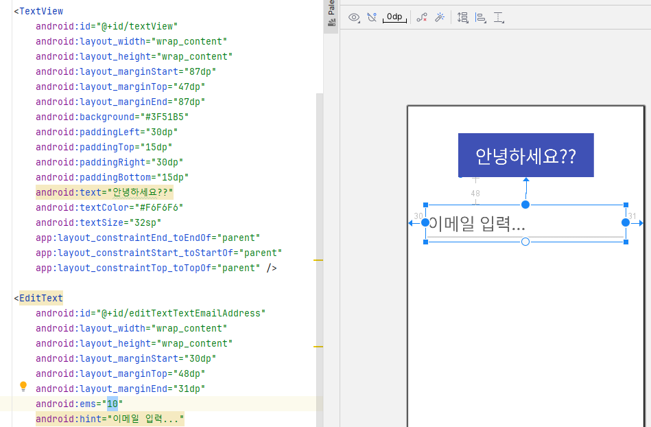Viewport: 651px width, 427px height.
Task: Click the layout_marginTop="47dp" line
Action: click(x=121, y=86)
